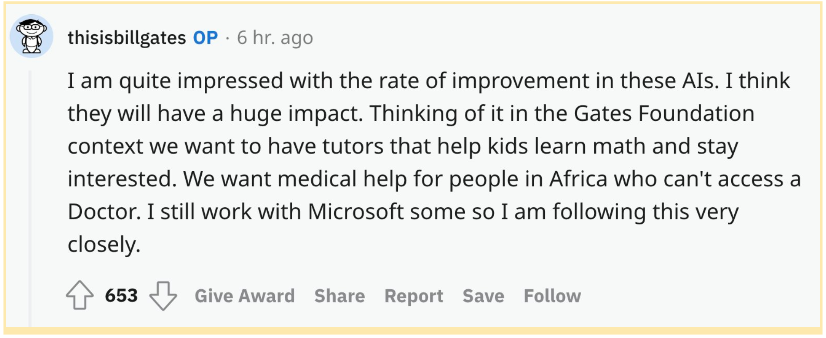Screen dimensions: 826x338
Task: Save the comment for later
Action: click(x=483, y=296)
